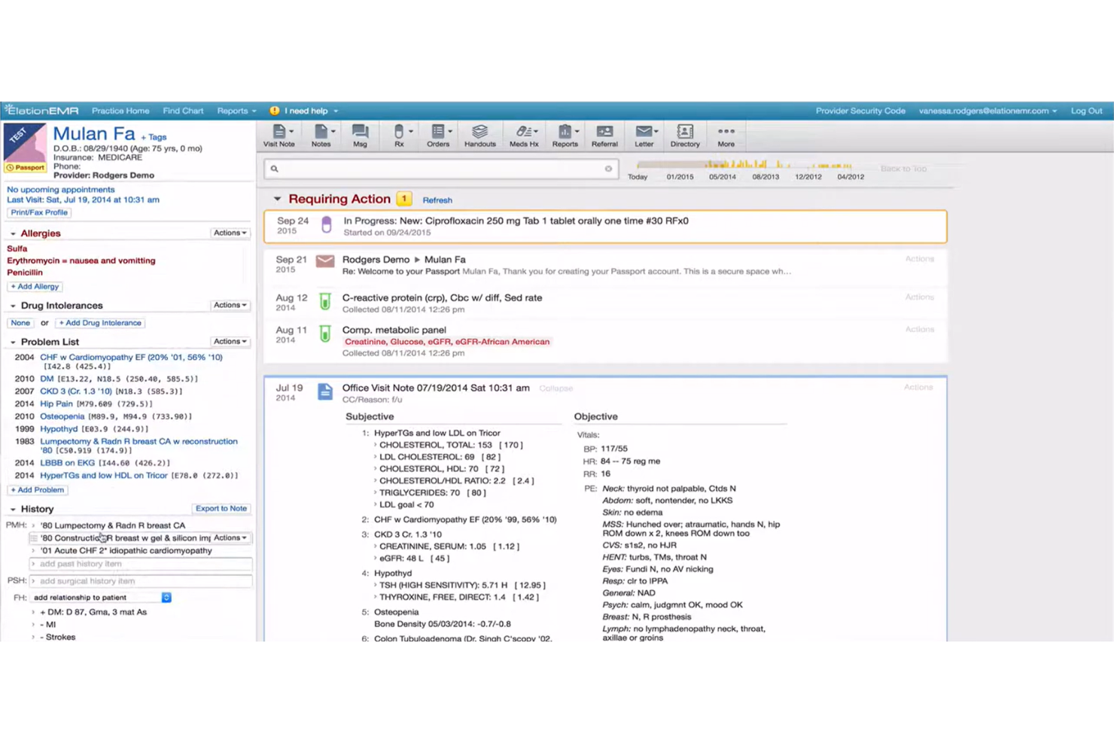
Task: Click the None drug intolerance button
Action: point(20,323)
